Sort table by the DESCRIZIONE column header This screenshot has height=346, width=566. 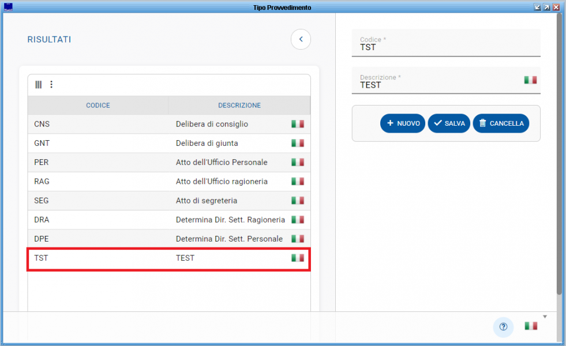point(239,106)
